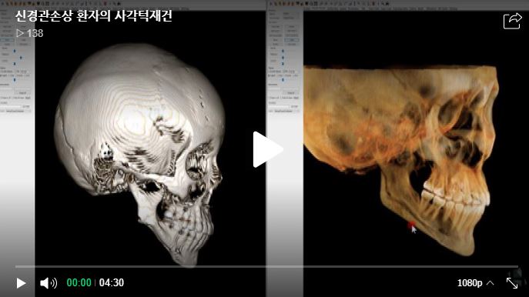Click the green 00:00 current time display

point(79,282)
